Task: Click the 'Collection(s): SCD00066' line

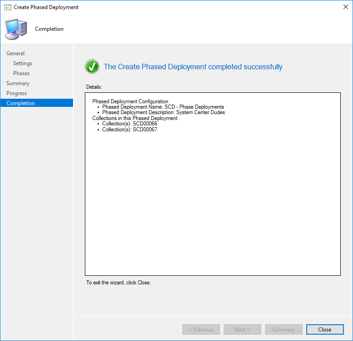Action: [x=130, y=124]
